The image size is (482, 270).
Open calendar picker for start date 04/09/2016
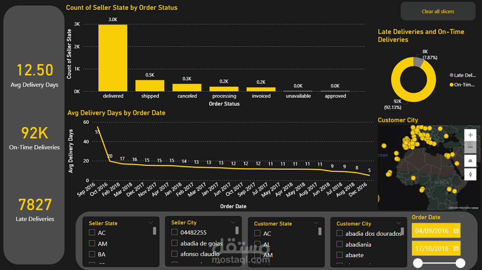[456, 230]
